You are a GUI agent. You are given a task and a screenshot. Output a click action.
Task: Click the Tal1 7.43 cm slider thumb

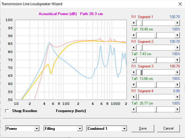pyautogui.click(x=156, y=60)
